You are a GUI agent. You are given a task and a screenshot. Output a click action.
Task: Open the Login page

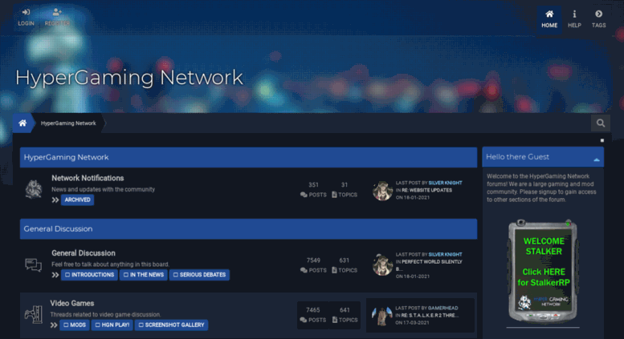26,18
